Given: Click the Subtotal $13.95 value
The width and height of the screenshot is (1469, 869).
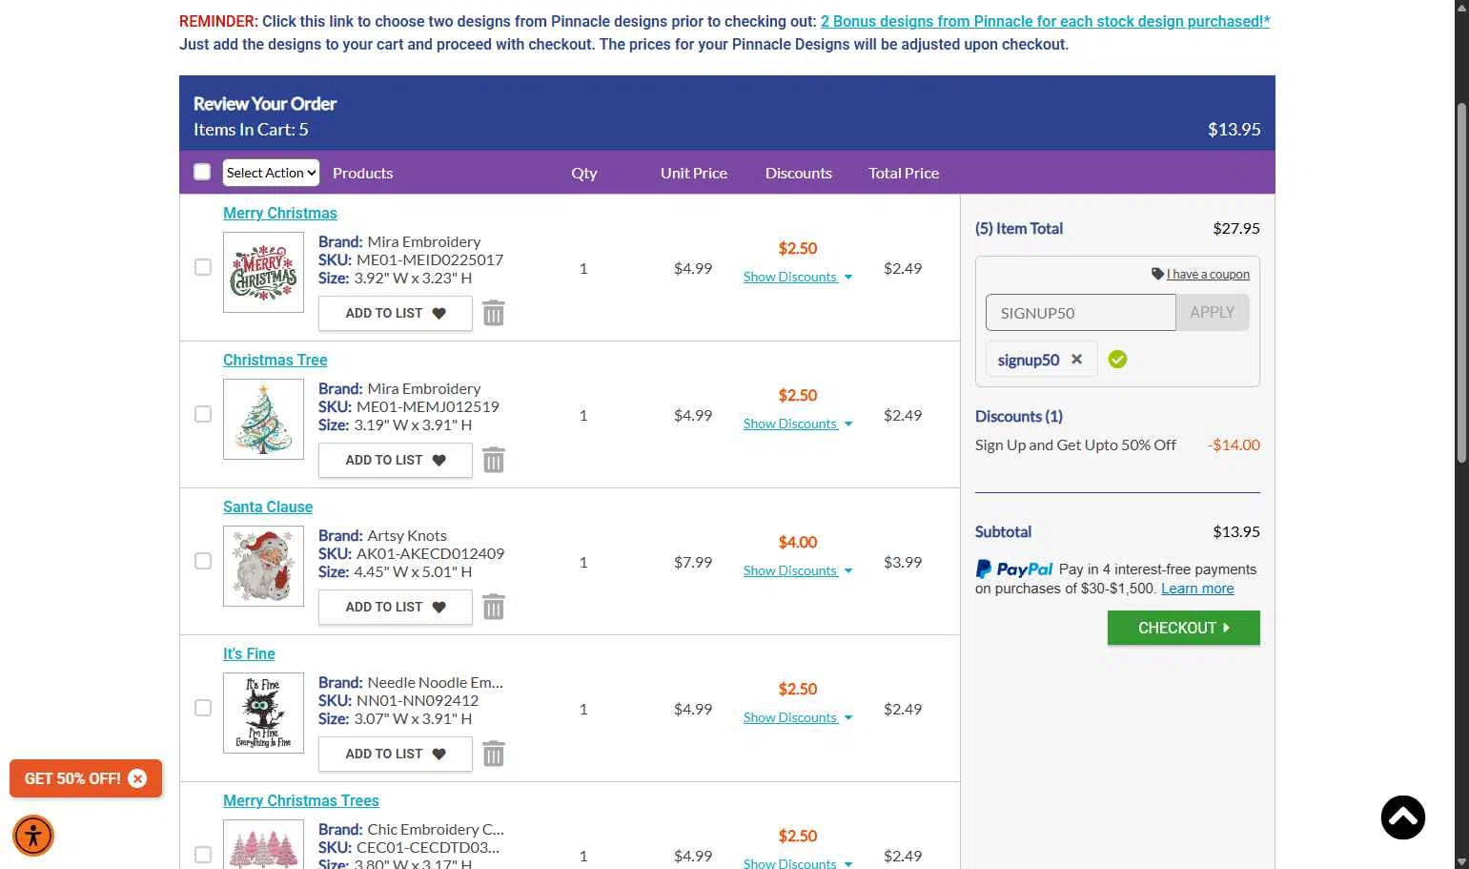Looking at the screenshot, I should click(1236, 531).
